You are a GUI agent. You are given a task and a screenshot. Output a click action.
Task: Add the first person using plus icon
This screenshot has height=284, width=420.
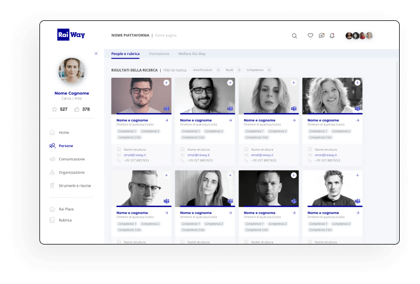pos(166,83)
